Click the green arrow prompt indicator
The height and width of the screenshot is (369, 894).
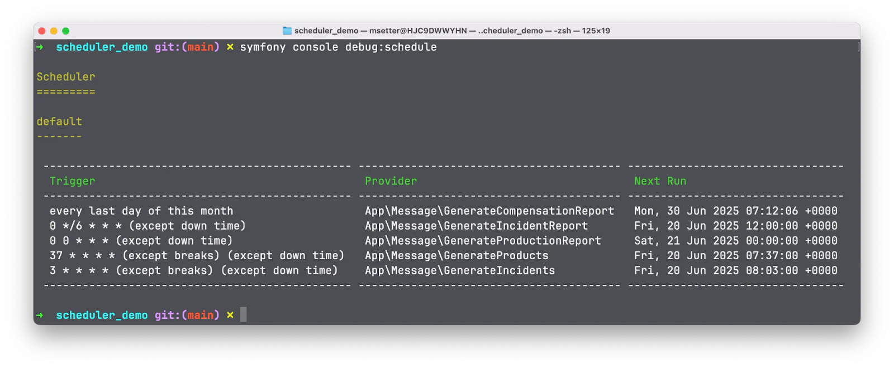[40, 47]
